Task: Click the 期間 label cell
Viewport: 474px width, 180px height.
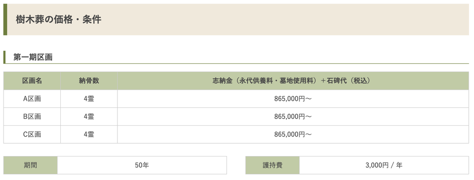Action: (31, 165)
